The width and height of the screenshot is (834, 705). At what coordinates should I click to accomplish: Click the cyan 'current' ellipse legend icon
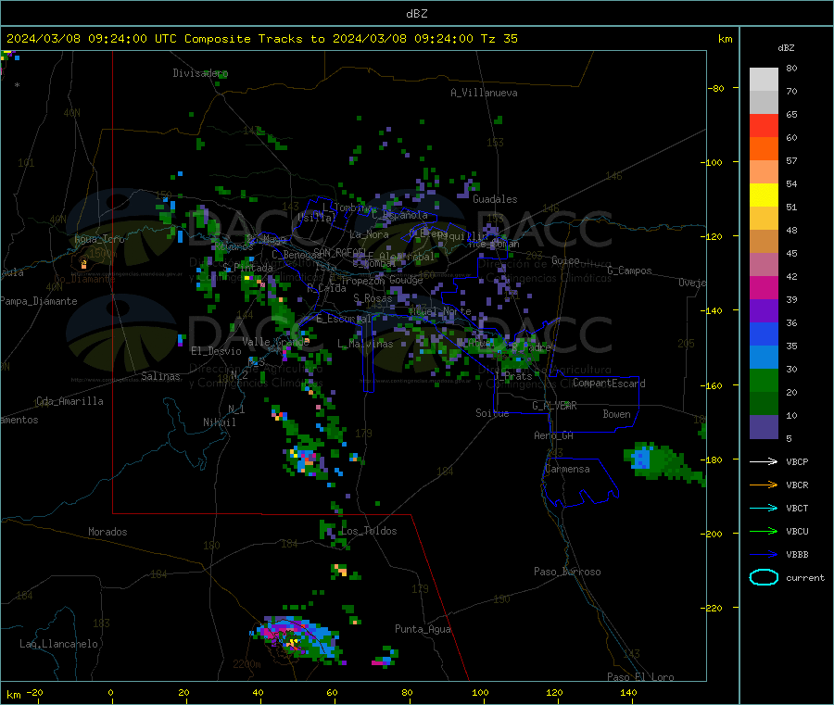tap(764, 577)
